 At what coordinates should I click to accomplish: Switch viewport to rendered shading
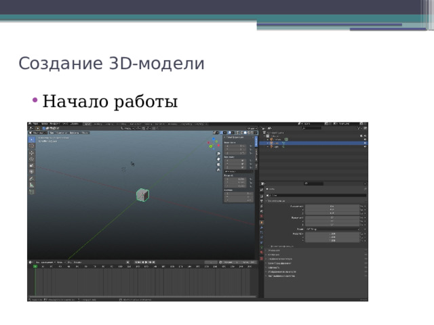[252, 133]
